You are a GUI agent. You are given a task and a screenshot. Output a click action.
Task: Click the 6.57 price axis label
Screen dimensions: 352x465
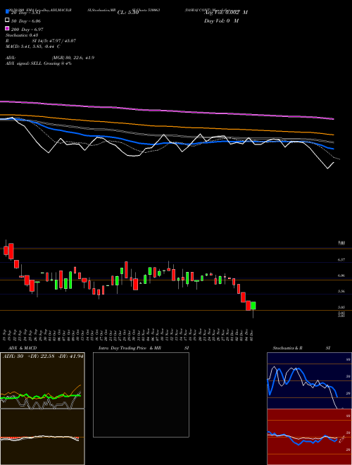[x=341, y=259]
